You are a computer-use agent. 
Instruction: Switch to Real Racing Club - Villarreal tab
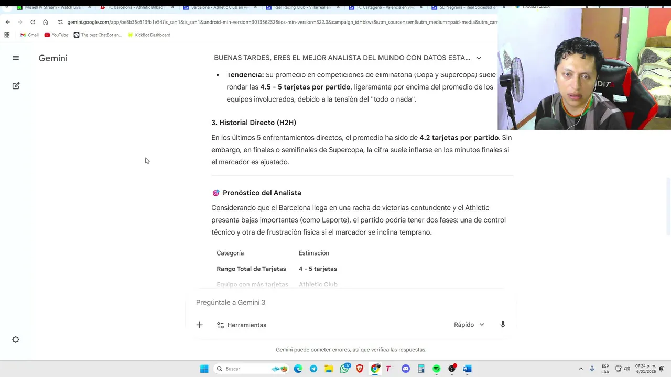[301, 7]
